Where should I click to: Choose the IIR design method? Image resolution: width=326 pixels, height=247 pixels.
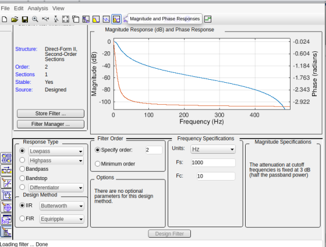click(26, 206)
